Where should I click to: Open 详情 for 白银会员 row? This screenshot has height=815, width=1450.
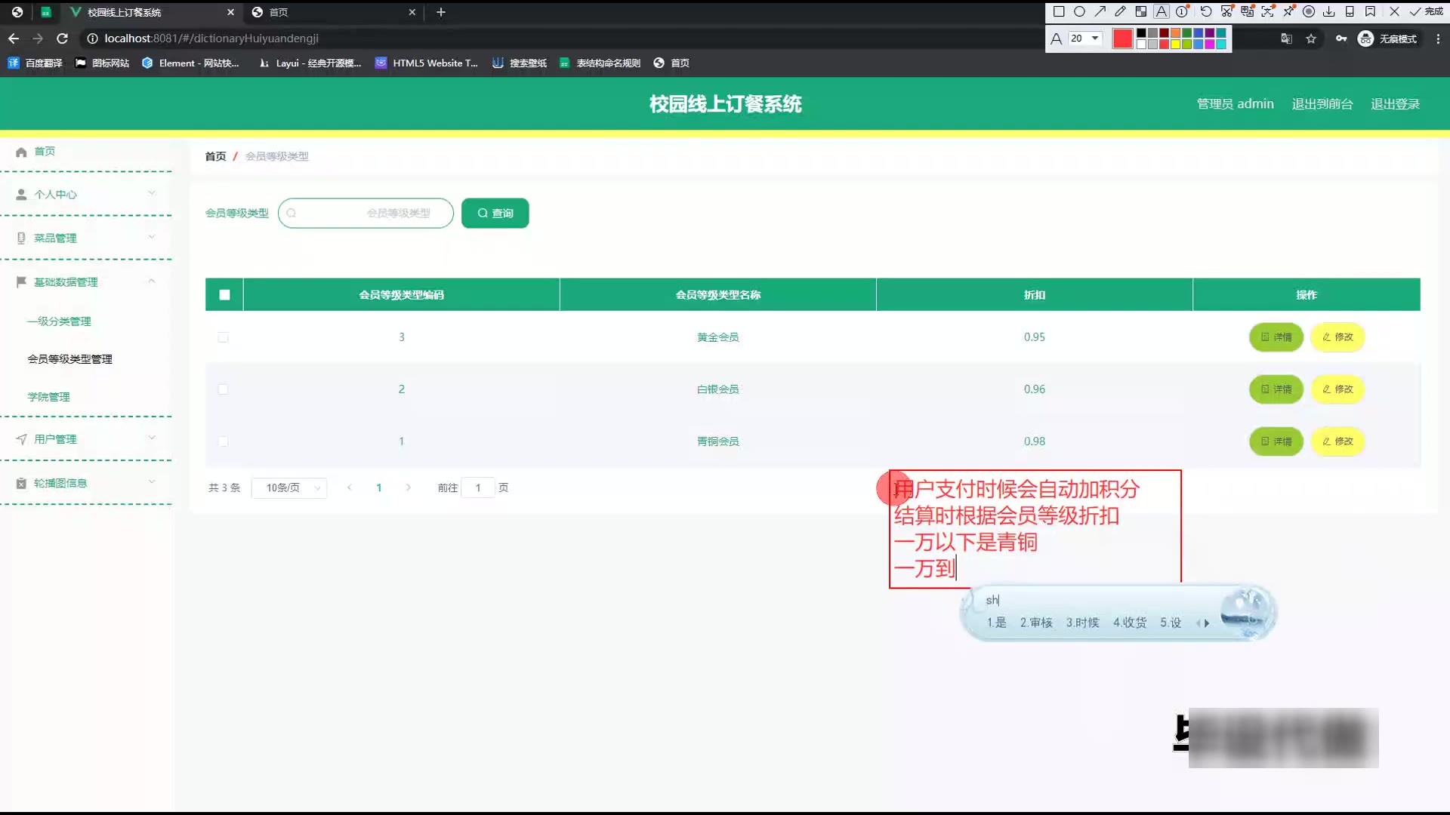[x=1276, y=389]
